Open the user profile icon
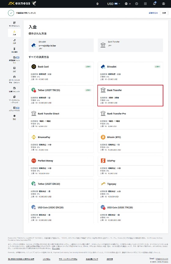171x264 pixels. coord(163,4)
